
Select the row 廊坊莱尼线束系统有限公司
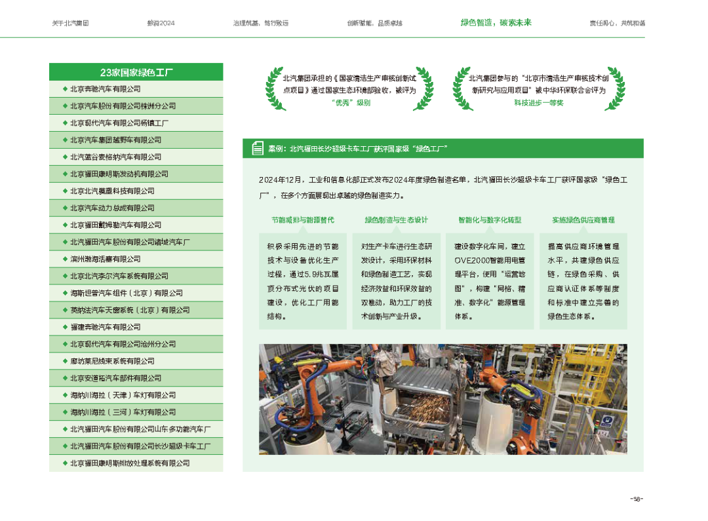tap(136, 361)
